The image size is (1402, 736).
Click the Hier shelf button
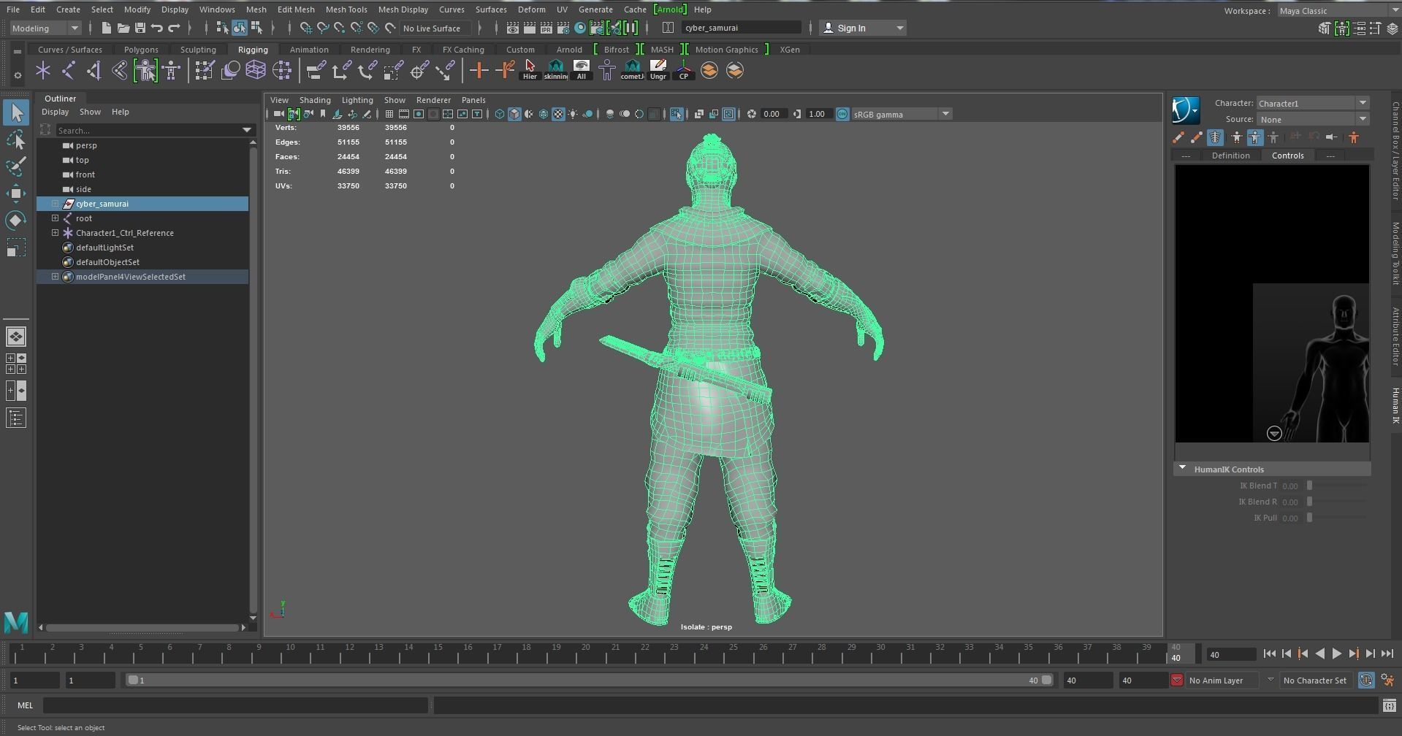tap(530, 71)
